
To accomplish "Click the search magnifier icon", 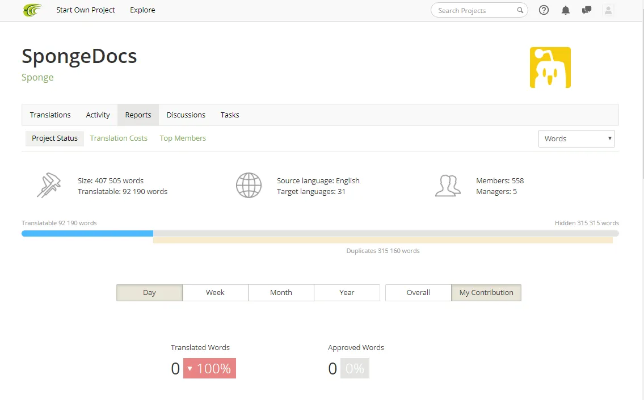I will [x=520, y=10].
